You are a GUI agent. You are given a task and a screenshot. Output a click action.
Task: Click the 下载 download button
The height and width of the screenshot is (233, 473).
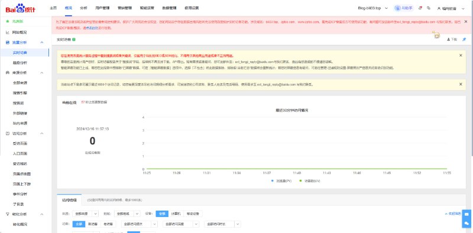(452, 40)
